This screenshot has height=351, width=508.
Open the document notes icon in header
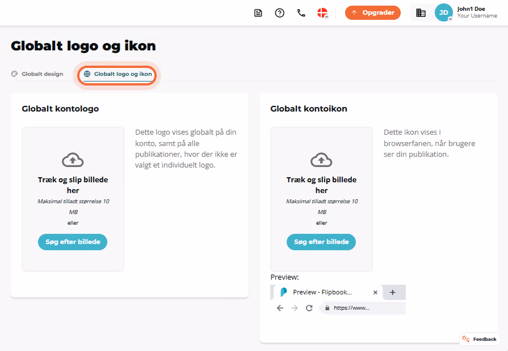[x=258, y=13]
